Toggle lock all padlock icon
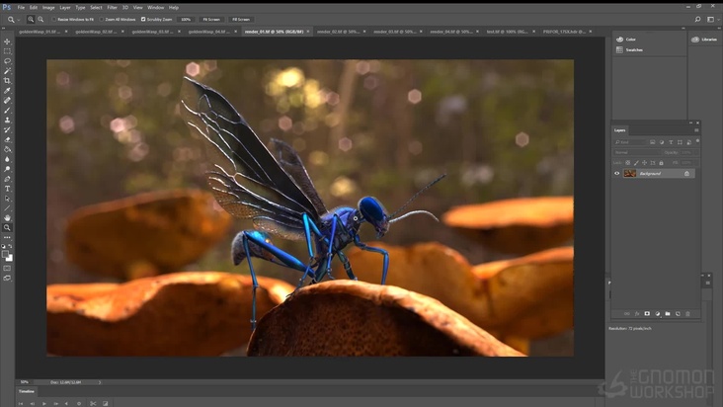The height and width of the screenshot is (407, 723). click(661, 163)
